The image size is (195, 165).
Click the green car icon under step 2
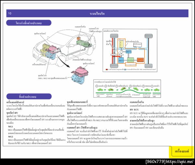[111, 90]
